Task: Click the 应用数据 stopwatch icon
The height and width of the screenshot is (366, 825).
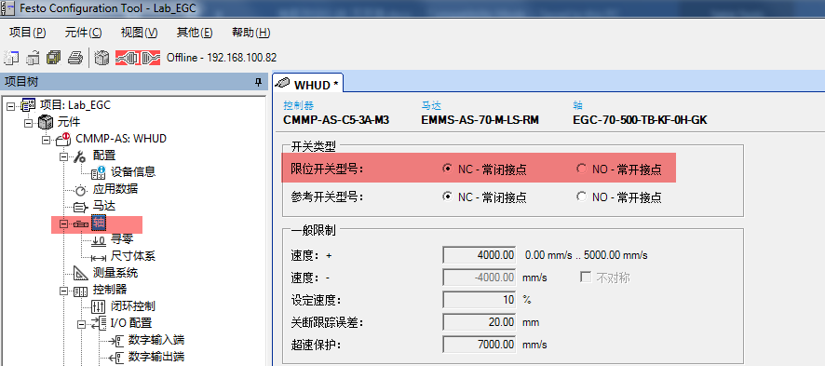Action: click(x=81, y=190)
